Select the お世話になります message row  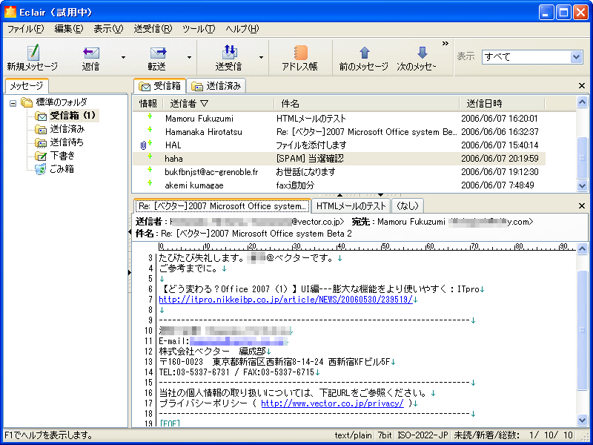(x=339, y=172)
